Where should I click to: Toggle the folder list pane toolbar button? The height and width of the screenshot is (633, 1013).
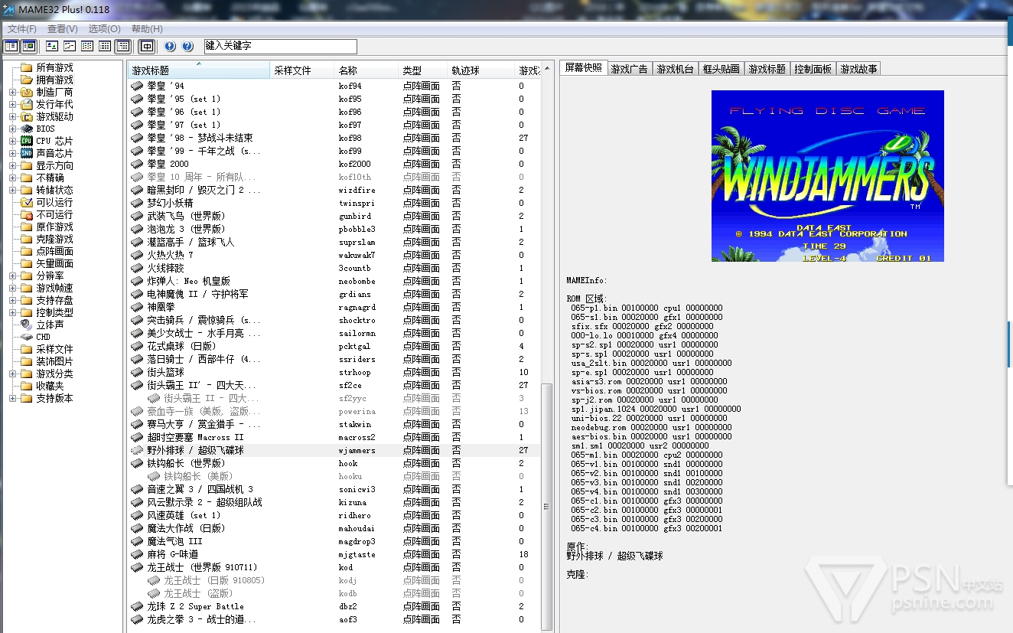pyautogui.click(x=11, y=47)
